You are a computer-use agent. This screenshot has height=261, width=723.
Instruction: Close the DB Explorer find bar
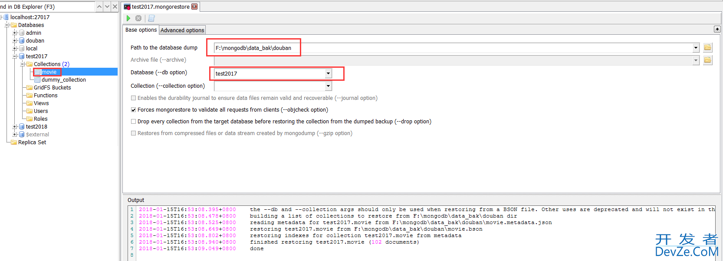pos(115,7)
